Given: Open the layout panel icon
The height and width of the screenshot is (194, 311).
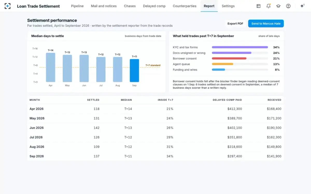Looking at the screenshot, I should click(x=258, y=6).
